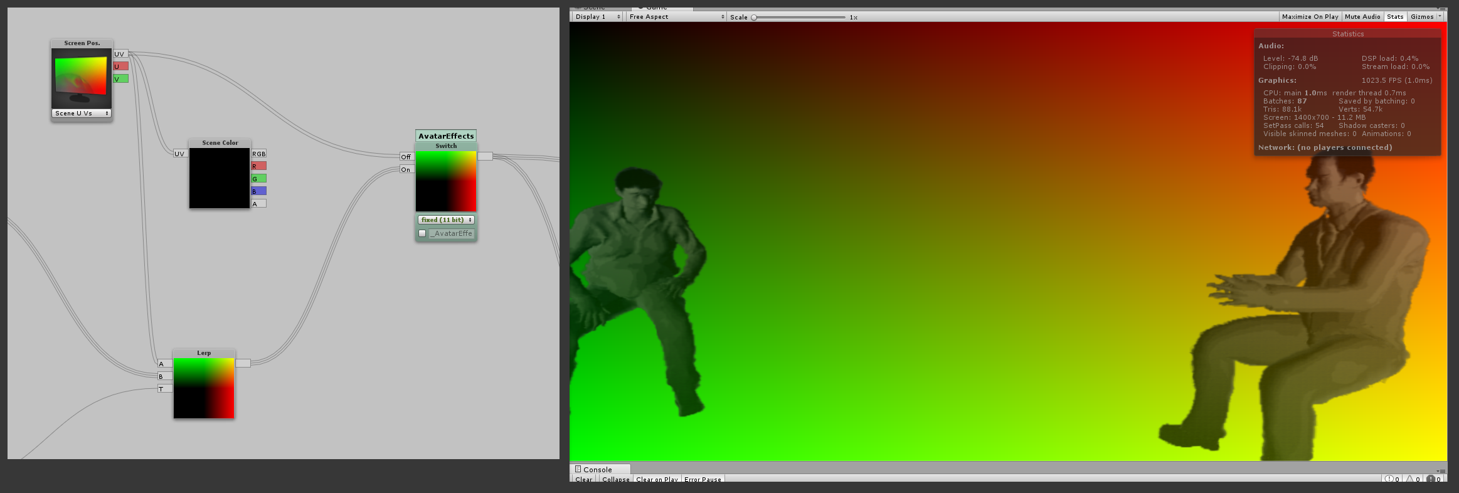Click the _AvatarEffe property name field
The height and width of the screenshot is (493, 1459).
(x=452, y=233)
